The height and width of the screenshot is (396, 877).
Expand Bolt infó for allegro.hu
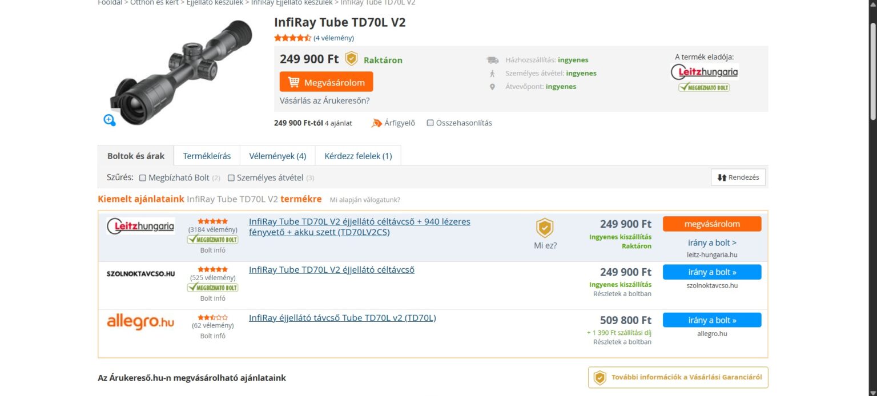(x=212, y=336)
